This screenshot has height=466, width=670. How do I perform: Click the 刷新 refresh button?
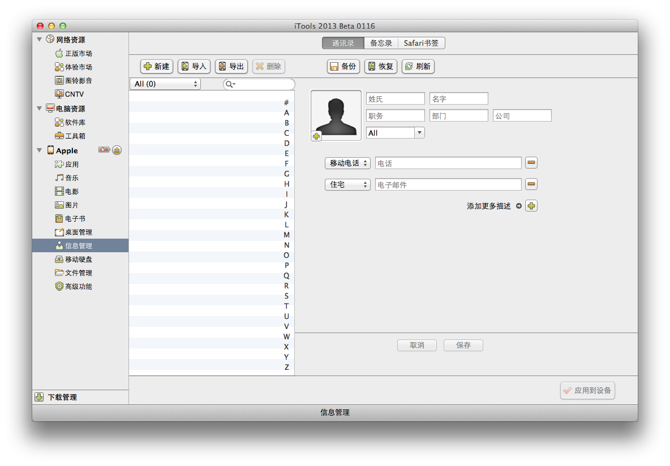(418, 66)
